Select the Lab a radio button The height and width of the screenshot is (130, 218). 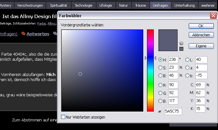click(x=187, y=68)
